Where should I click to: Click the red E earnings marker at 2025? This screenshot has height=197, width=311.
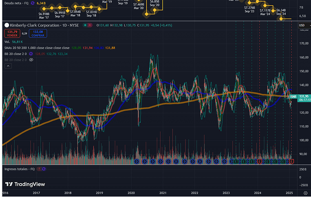pyautogui.click(x=291, y=162)
